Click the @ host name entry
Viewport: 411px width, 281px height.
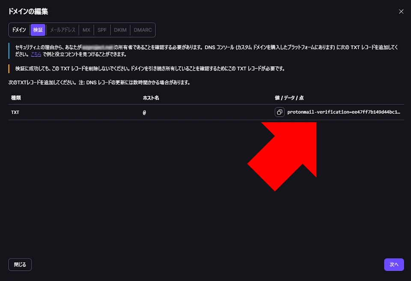(x=144, y=112)
